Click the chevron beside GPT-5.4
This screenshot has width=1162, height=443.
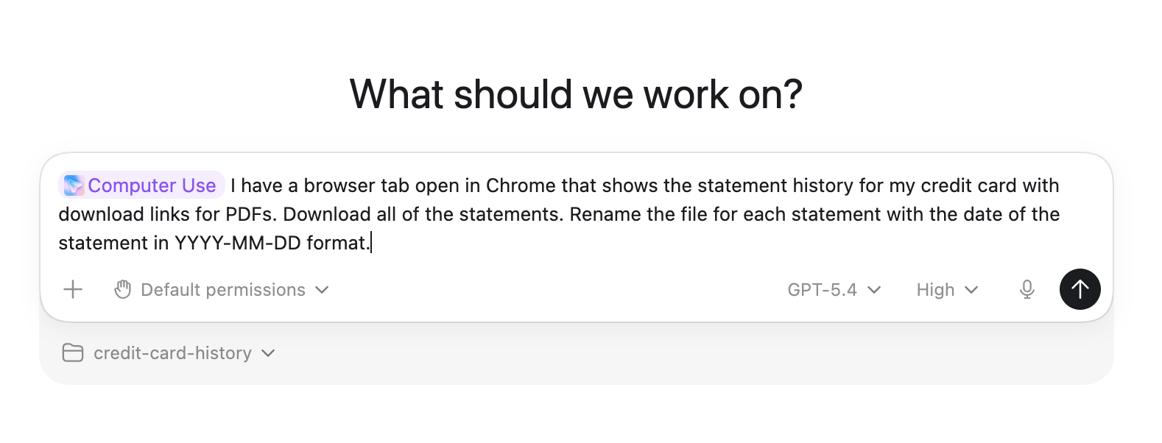point(874,290)
